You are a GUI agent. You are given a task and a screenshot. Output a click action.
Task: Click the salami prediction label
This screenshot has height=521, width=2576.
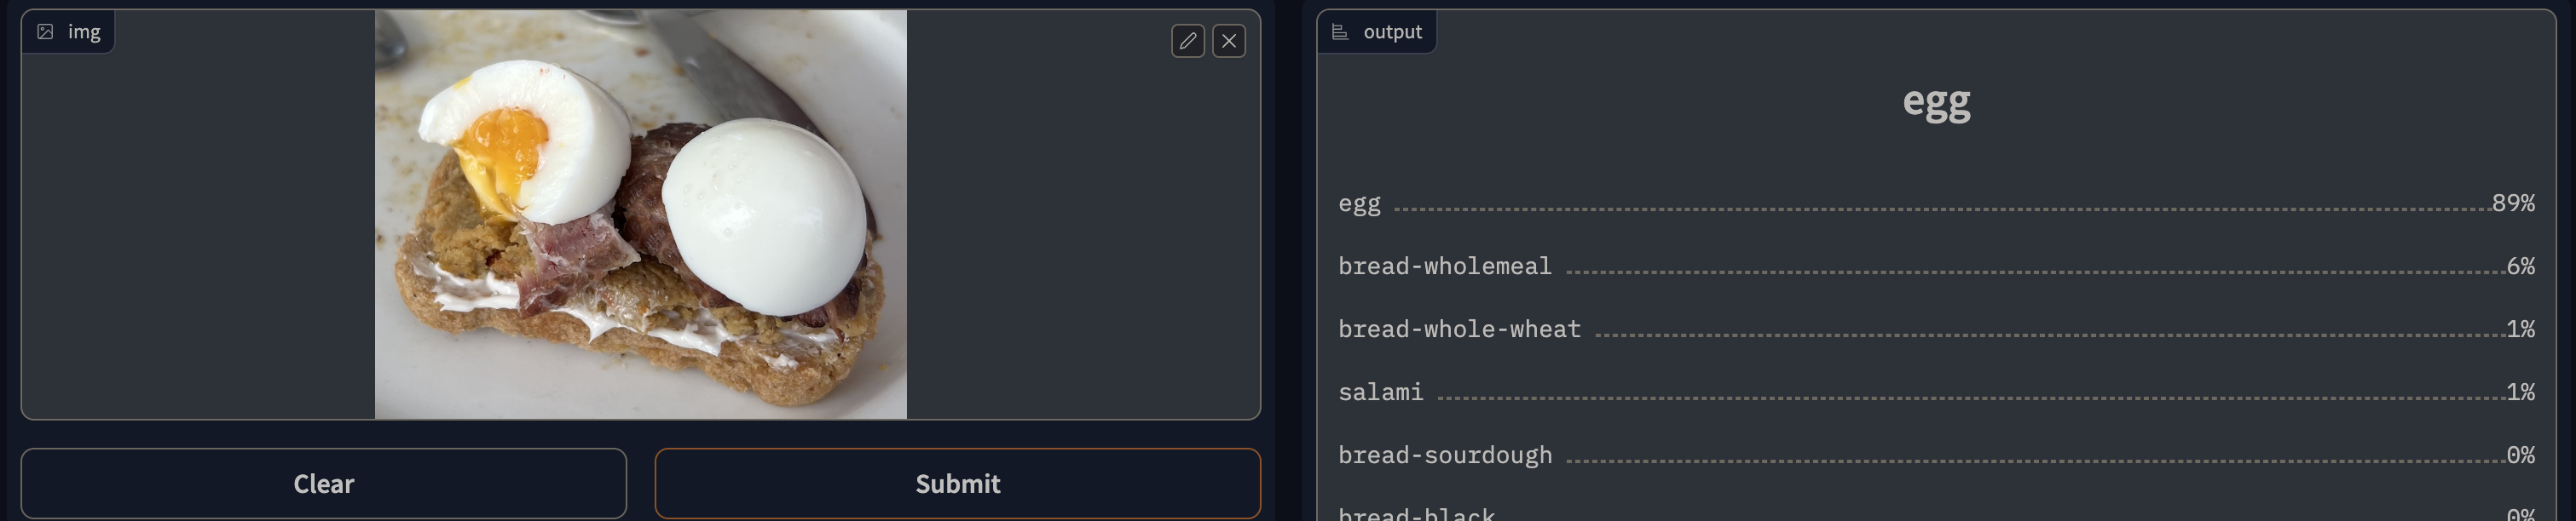tap(1380, 392)
